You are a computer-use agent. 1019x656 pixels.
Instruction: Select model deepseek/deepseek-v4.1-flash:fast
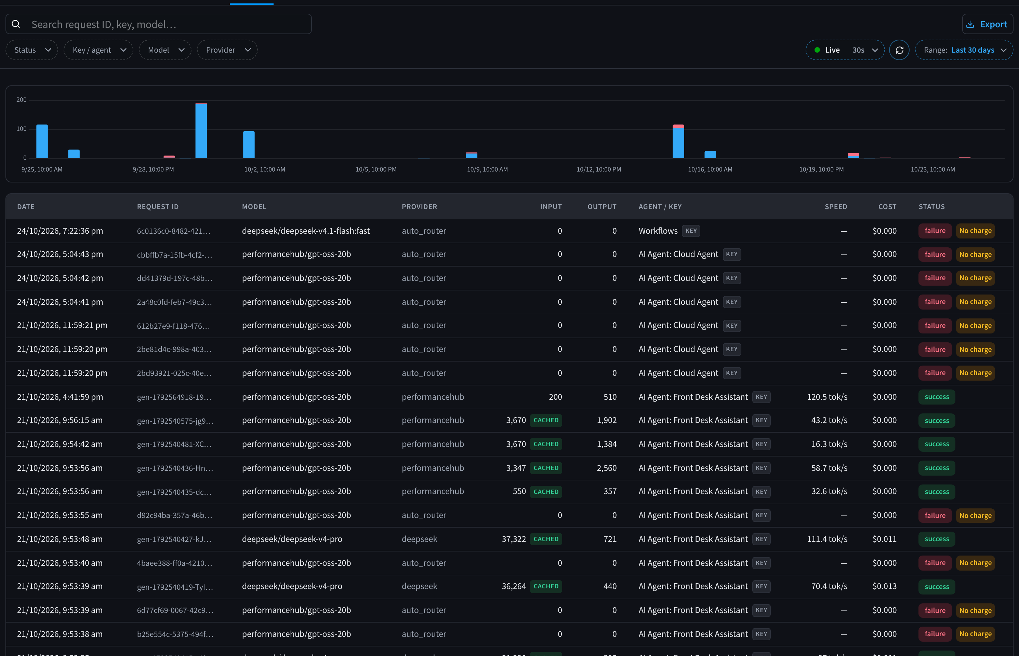pyautogui.click(x=306, y=231)
